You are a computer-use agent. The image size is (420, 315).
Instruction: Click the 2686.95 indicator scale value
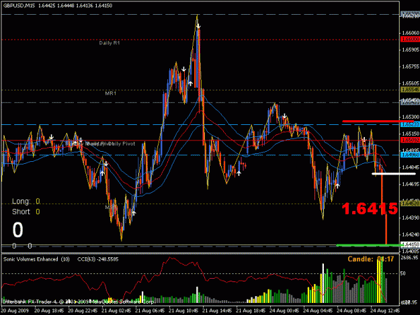click(409, 257)
